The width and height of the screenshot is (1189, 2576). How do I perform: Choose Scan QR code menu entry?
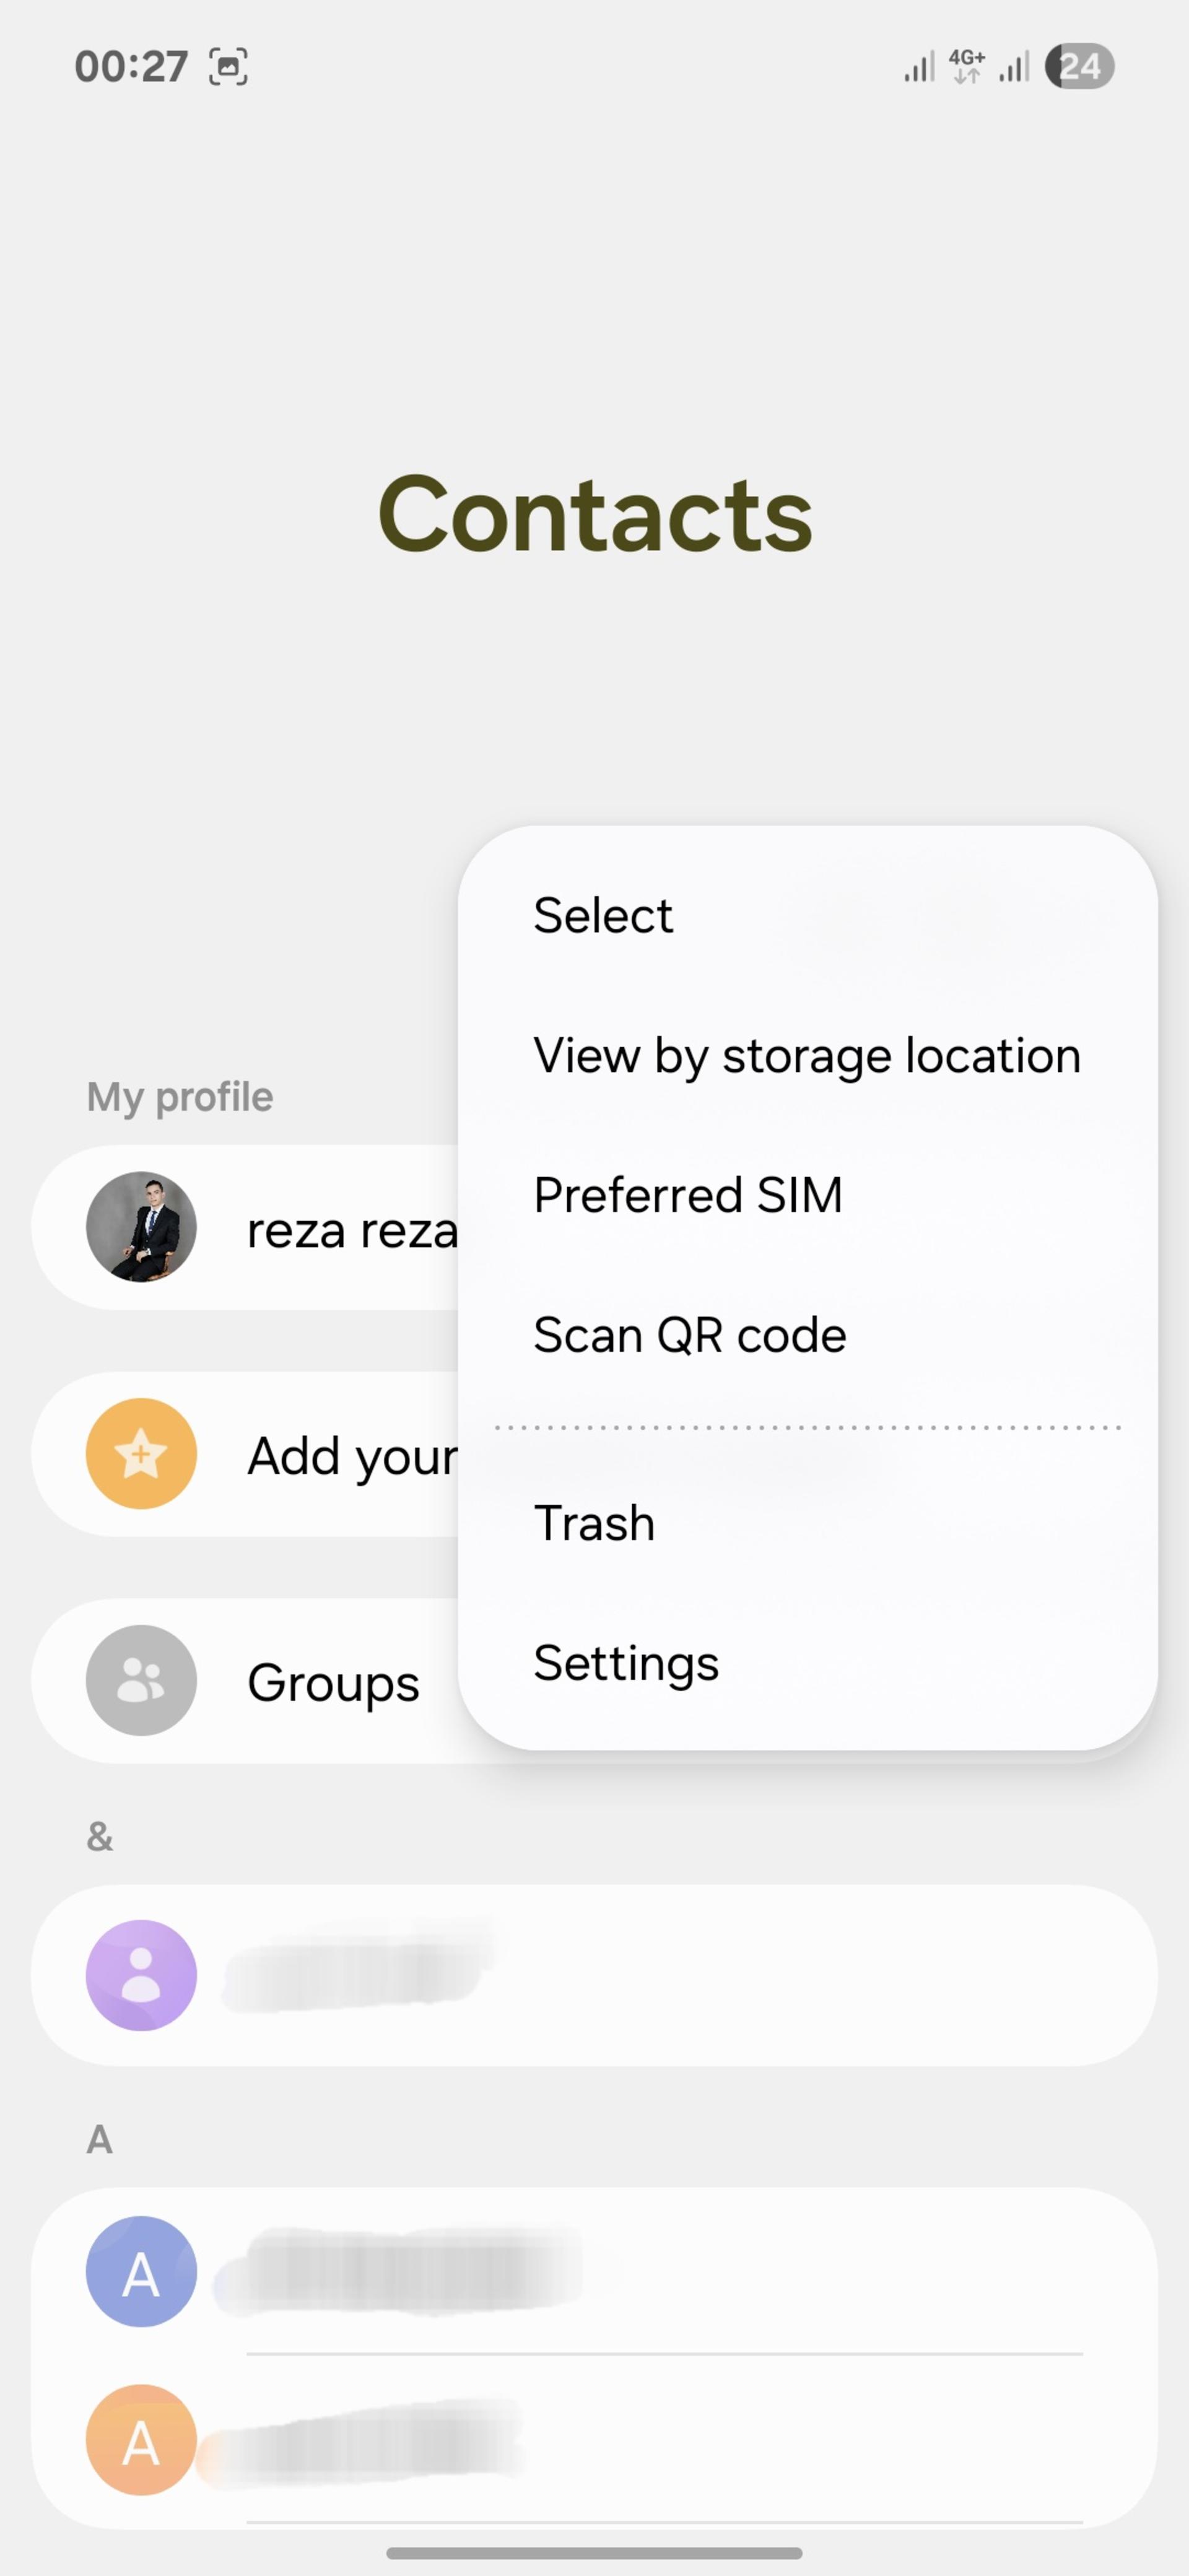690,1335
